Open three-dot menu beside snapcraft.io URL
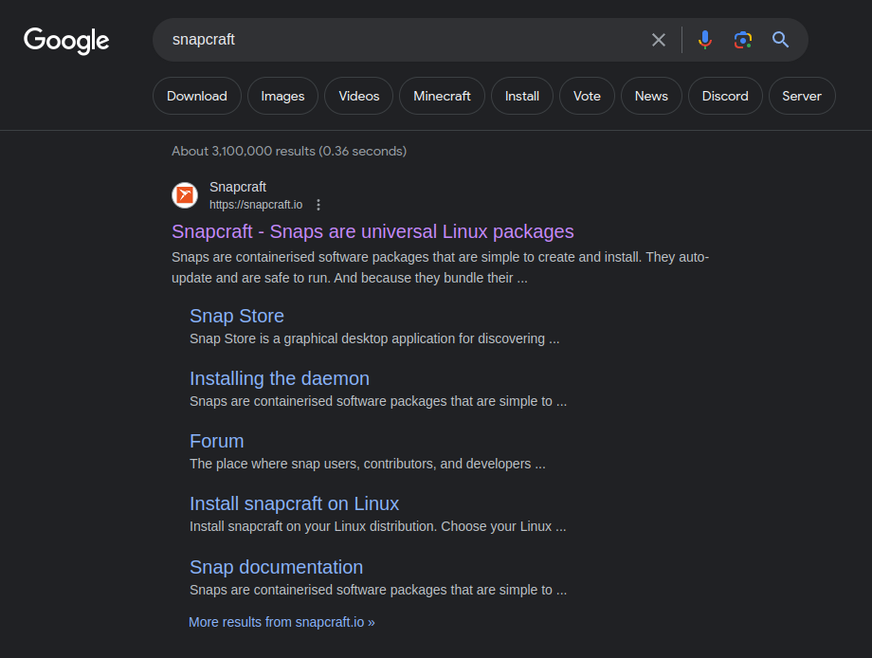Screen dimensions: 872x658 pyautogui.click(x=318, y=205)
